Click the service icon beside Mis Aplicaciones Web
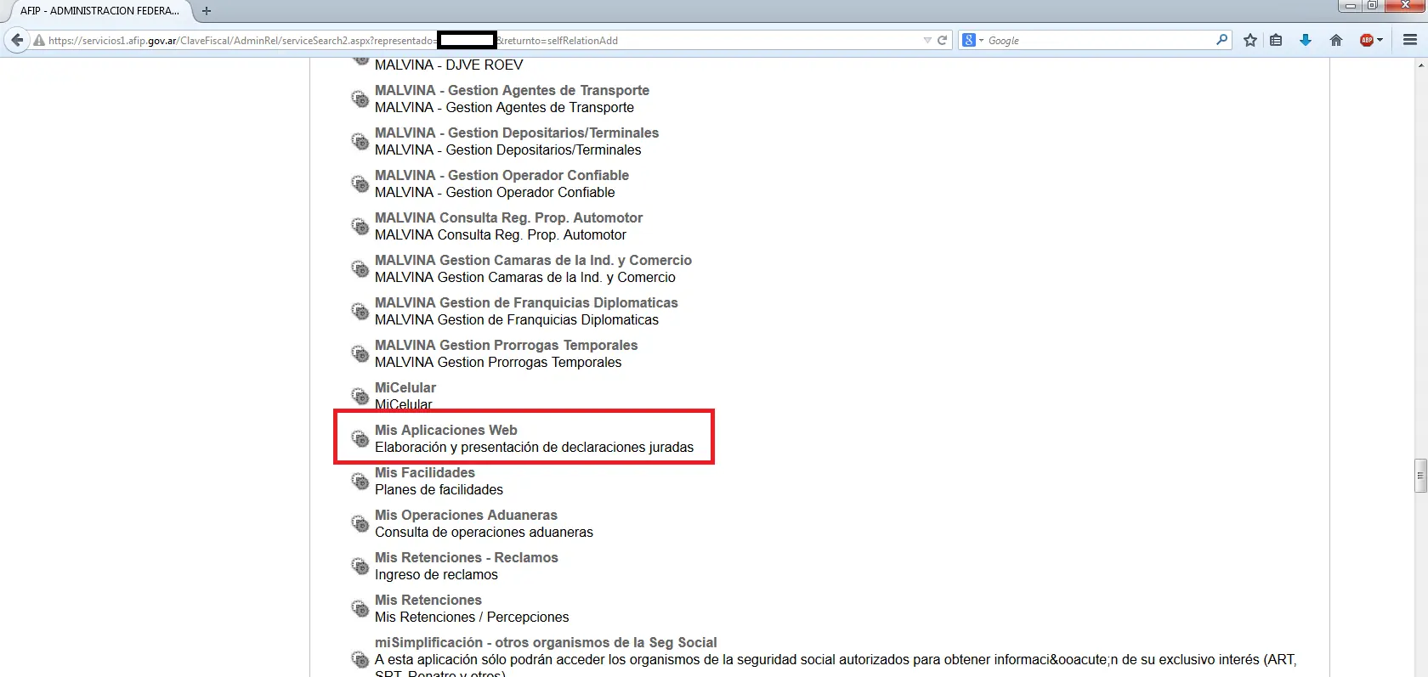The width and height of the screenshot is (1428, 677). point(360,438)
